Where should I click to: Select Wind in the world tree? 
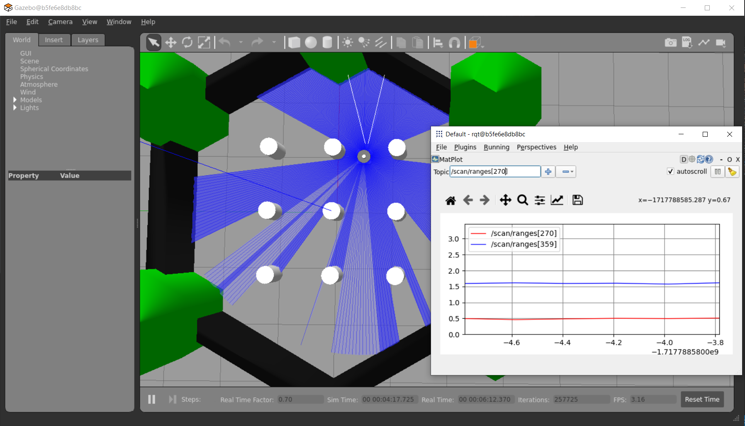28,92
